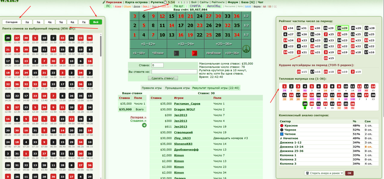
Task: Click the СНИПА button
Action: click(195, 6)
